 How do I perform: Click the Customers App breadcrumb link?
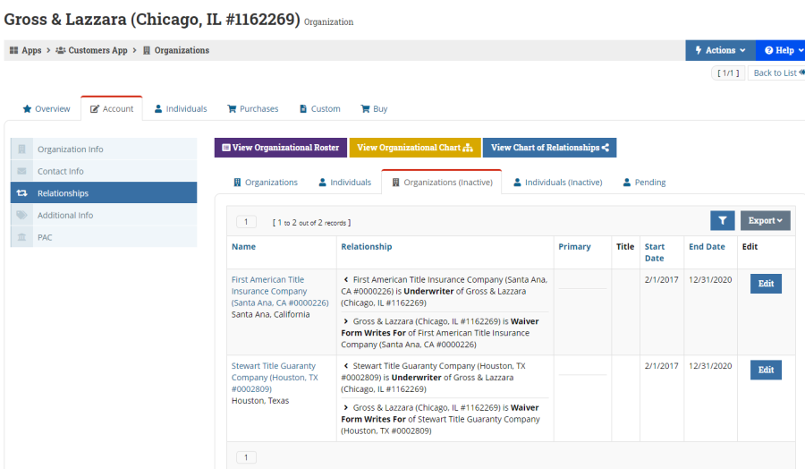tap(97, 50)
